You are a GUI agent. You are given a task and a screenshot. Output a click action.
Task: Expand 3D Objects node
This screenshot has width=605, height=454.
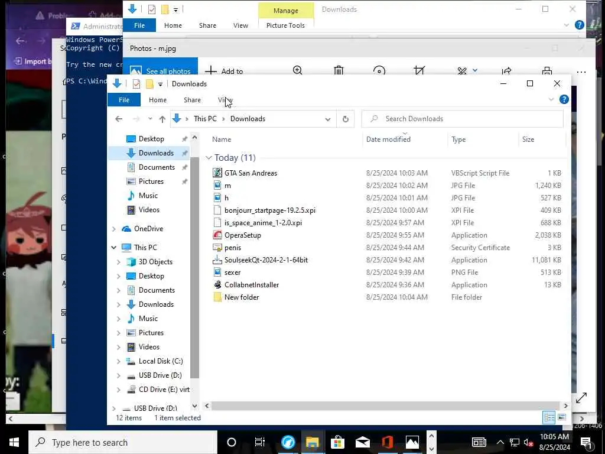tap(118, 262)
